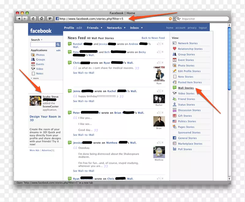Click the Status Stories person icon
The height and width of the screenshot is (202, 245).
click(175, 105)
